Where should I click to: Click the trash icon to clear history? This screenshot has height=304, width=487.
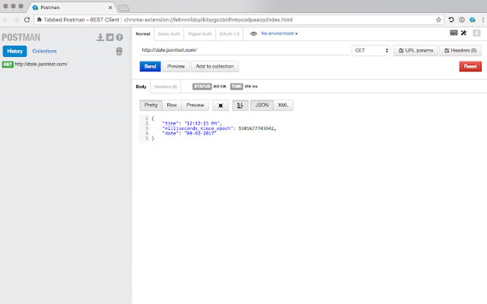[x=119, y=51]
